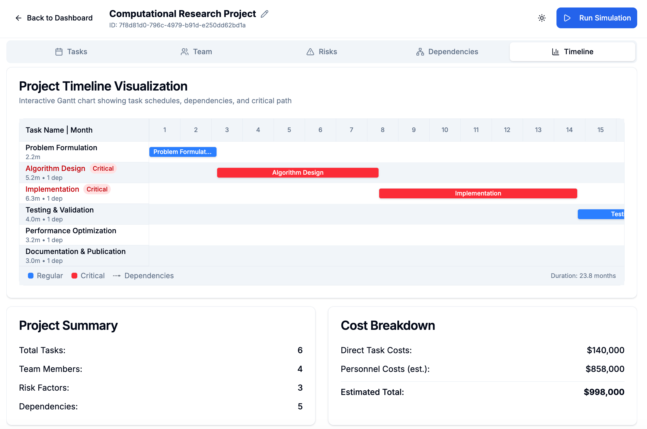This screenshot has height=429, width=647.
Task: Toggle the sun theme icon
Action: tap(542, 18)
